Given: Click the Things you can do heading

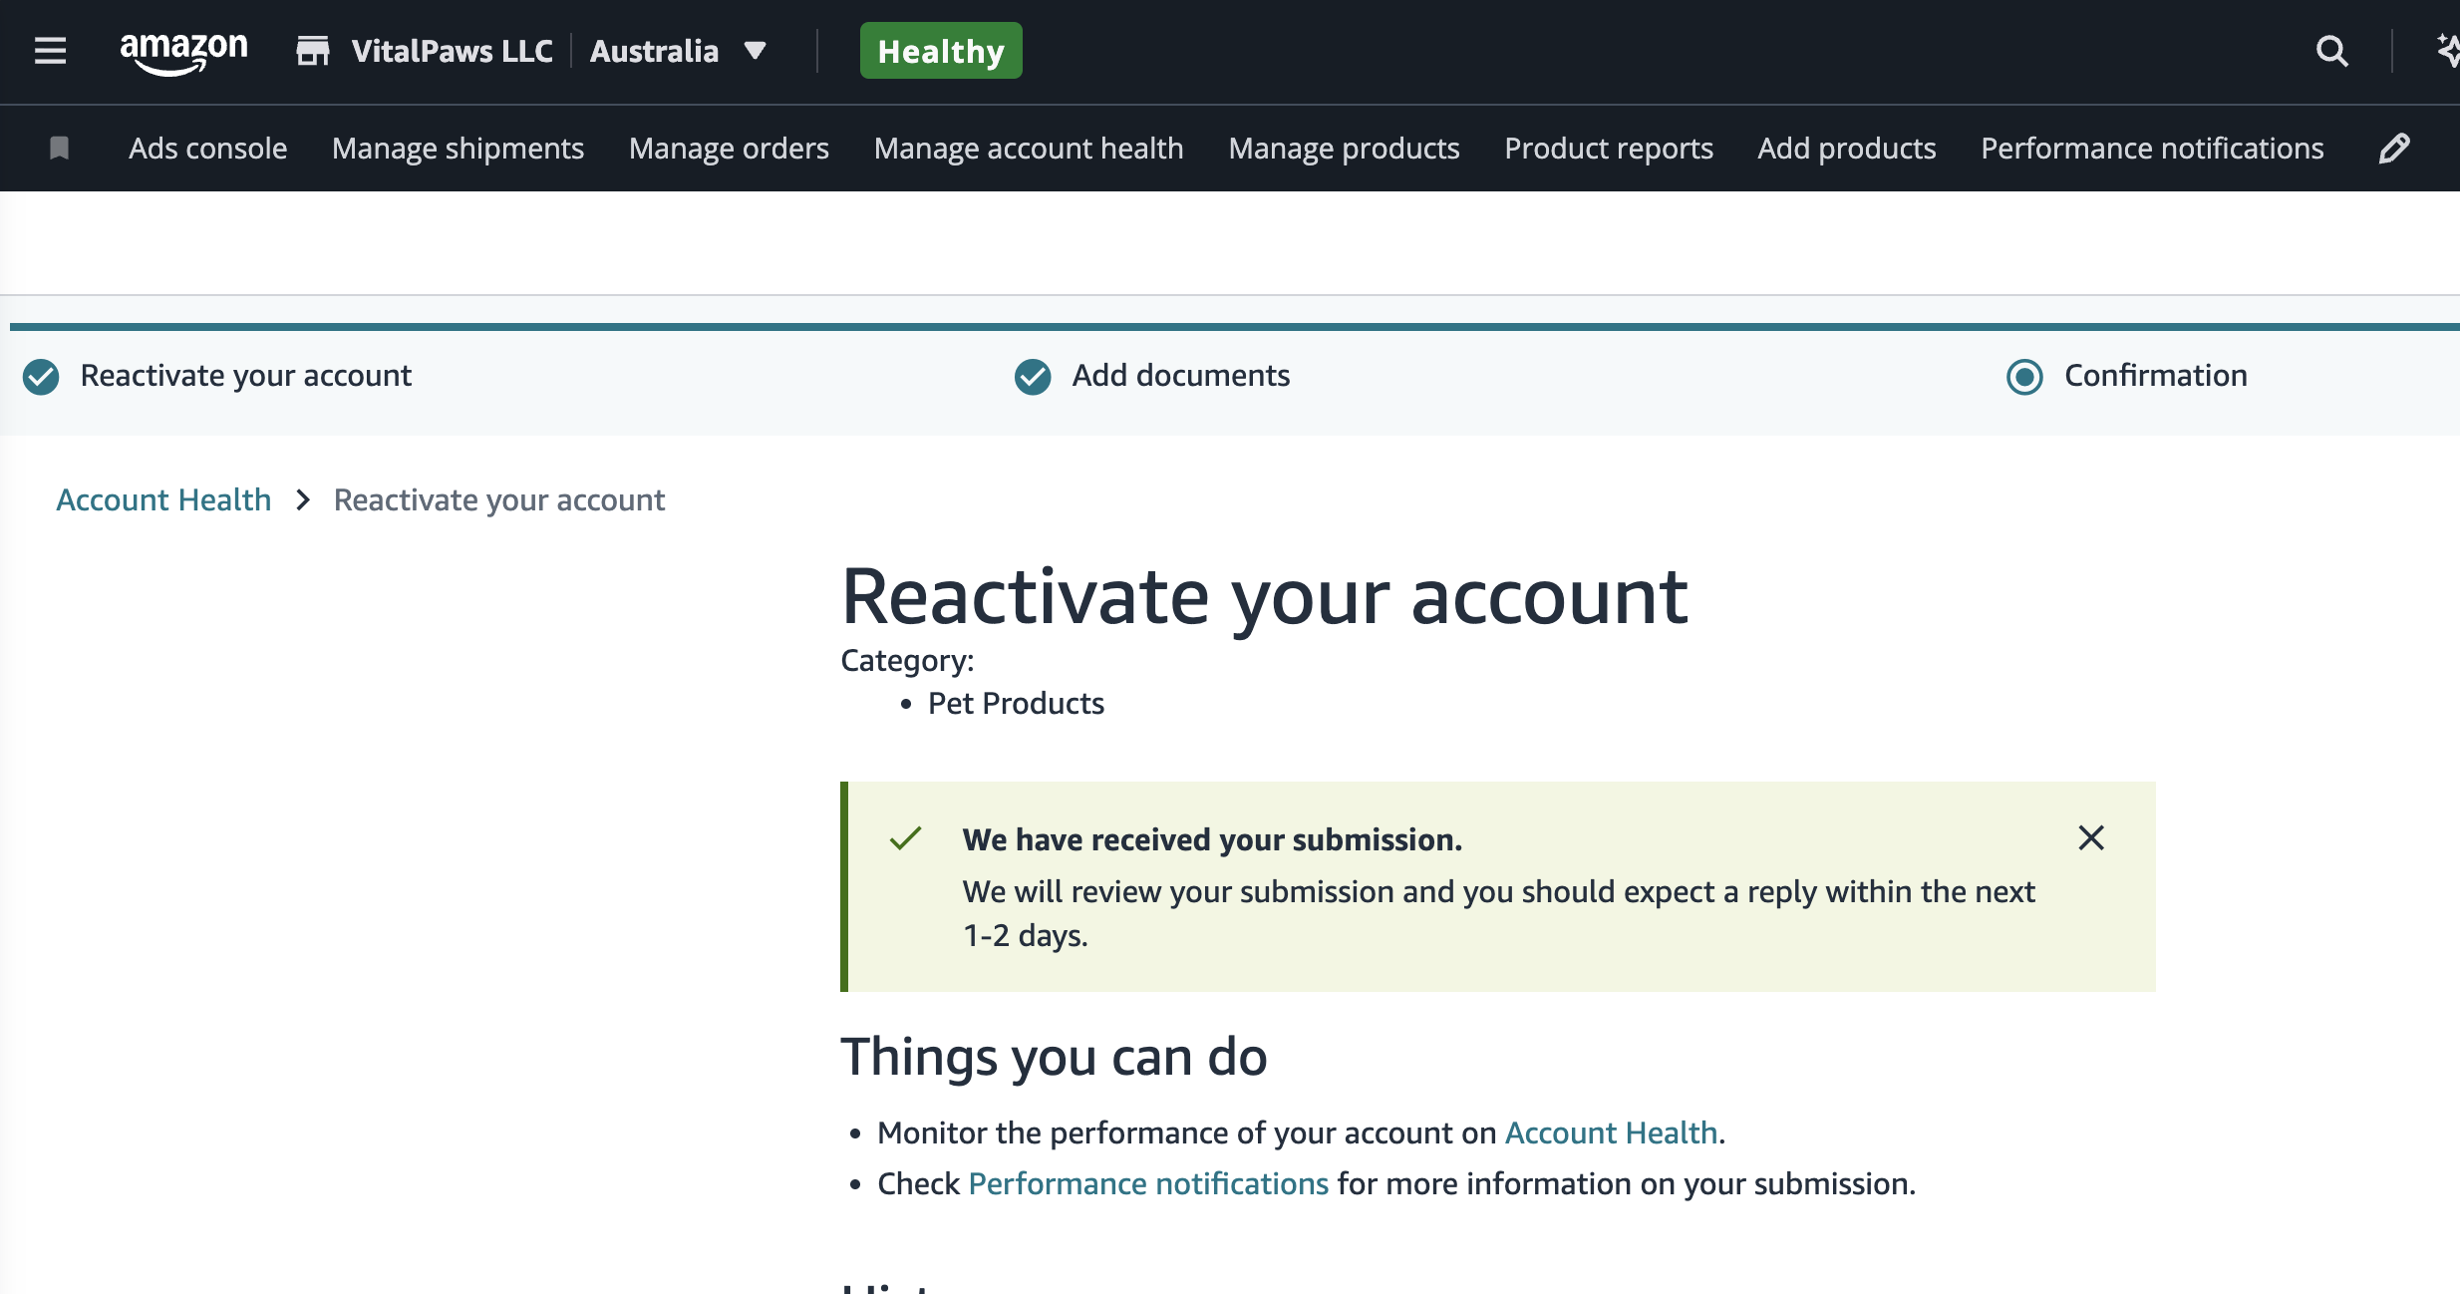Looking at the screenshot, I should tap(1054, 1057).
